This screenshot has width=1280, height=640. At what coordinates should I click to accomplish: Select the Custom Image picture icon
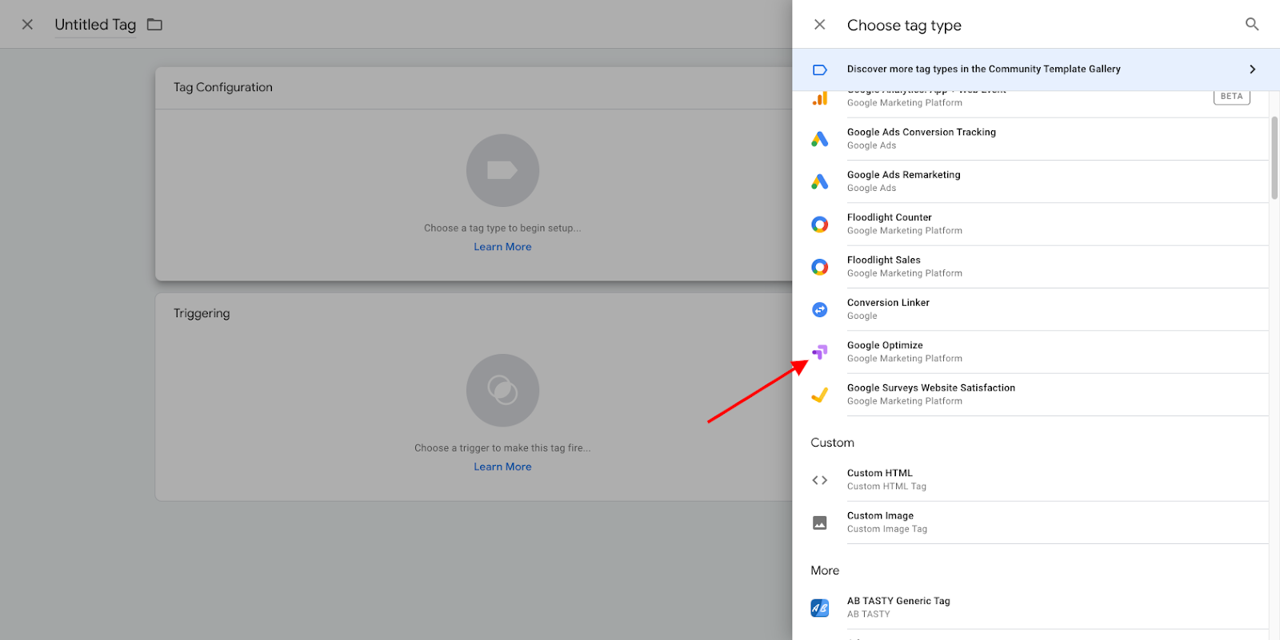click(819, 523)
